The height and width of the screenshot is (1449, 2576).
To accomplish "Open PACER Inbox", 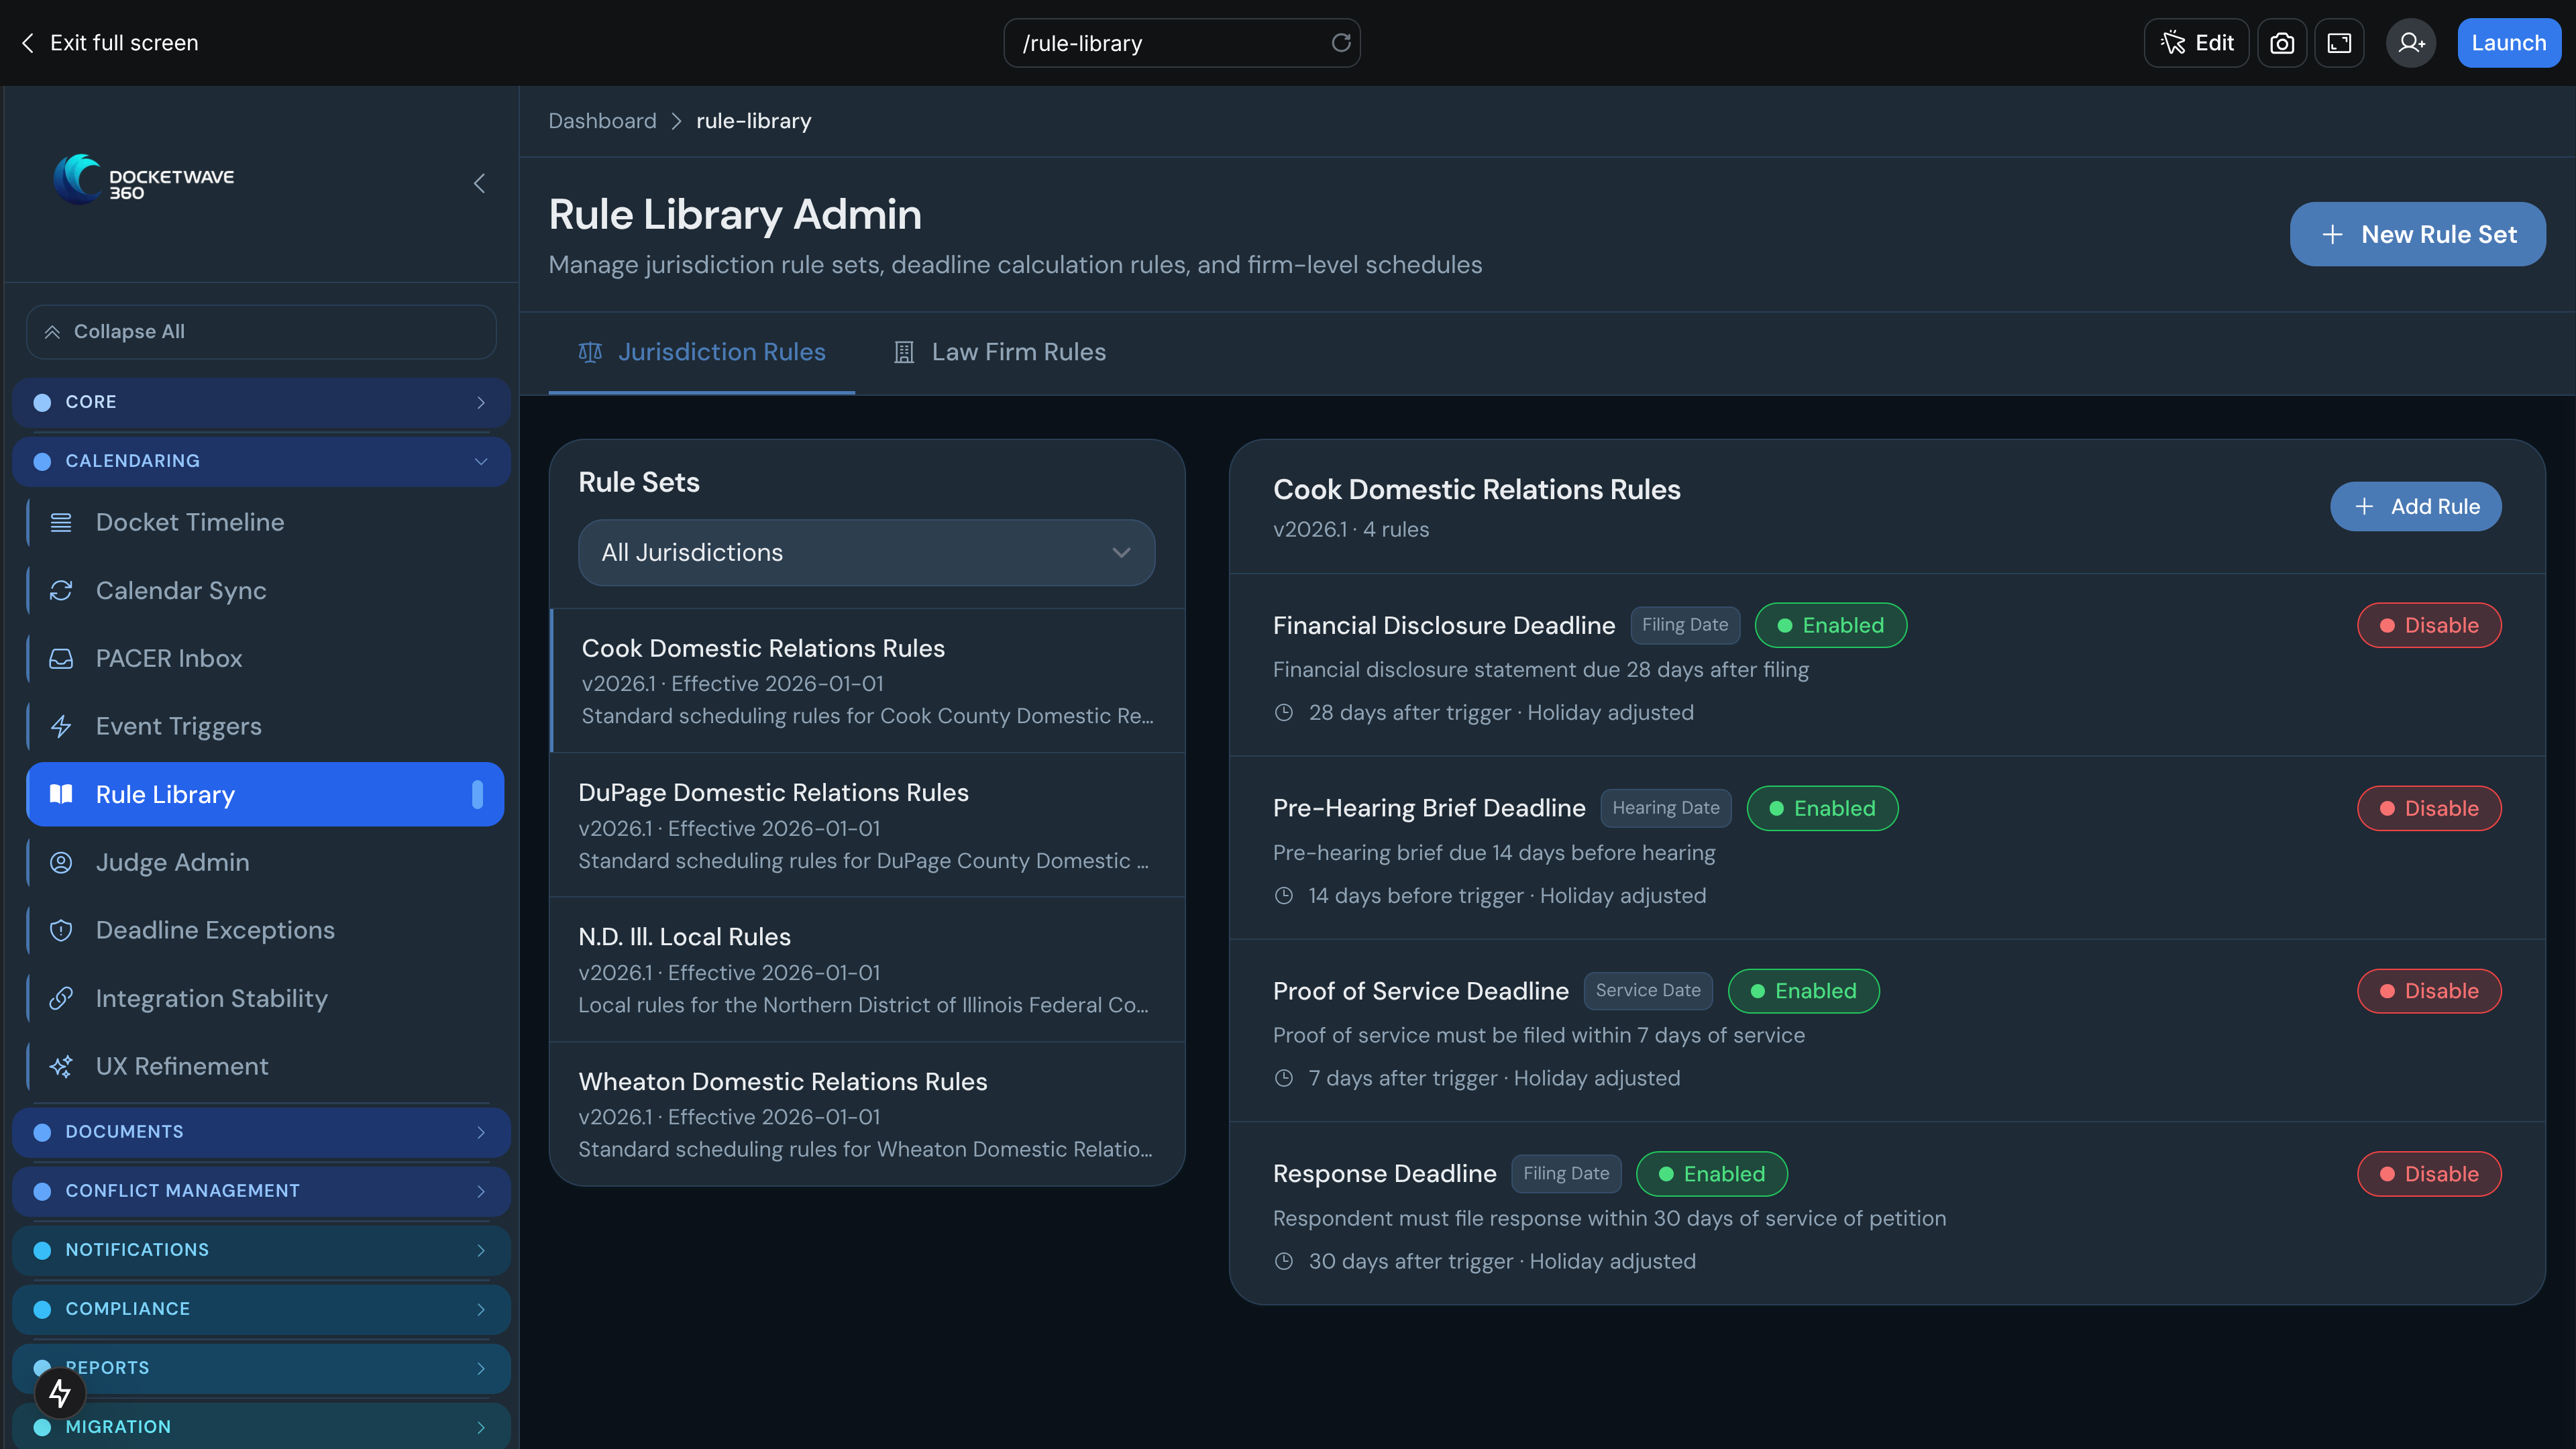I will point(265,658).
